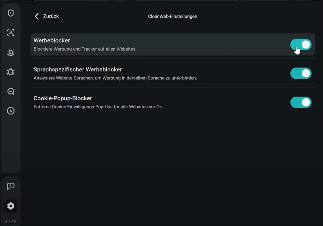The image size is (323, 226).
Task: Click the hexagon X icon in sidebar
Action: 11,111
